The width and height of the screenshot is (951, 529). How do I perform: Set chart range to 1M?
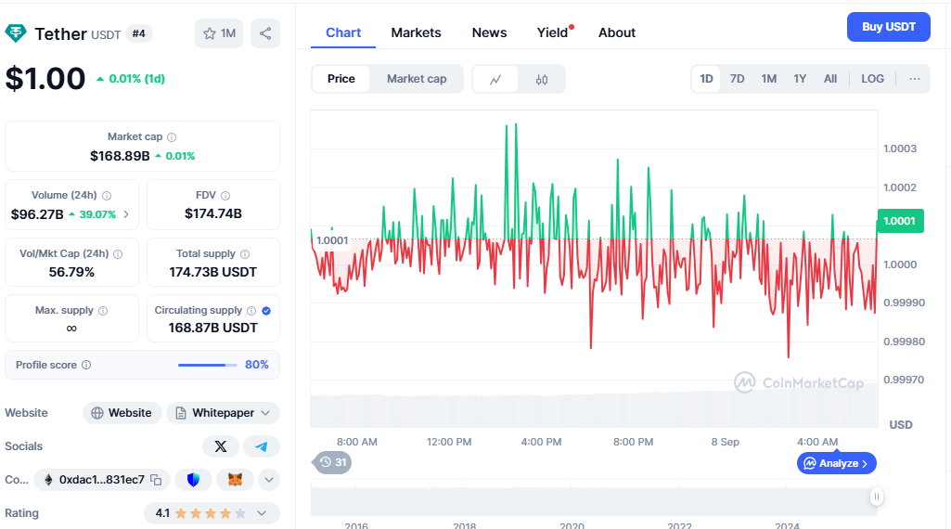tap(769, 79)
